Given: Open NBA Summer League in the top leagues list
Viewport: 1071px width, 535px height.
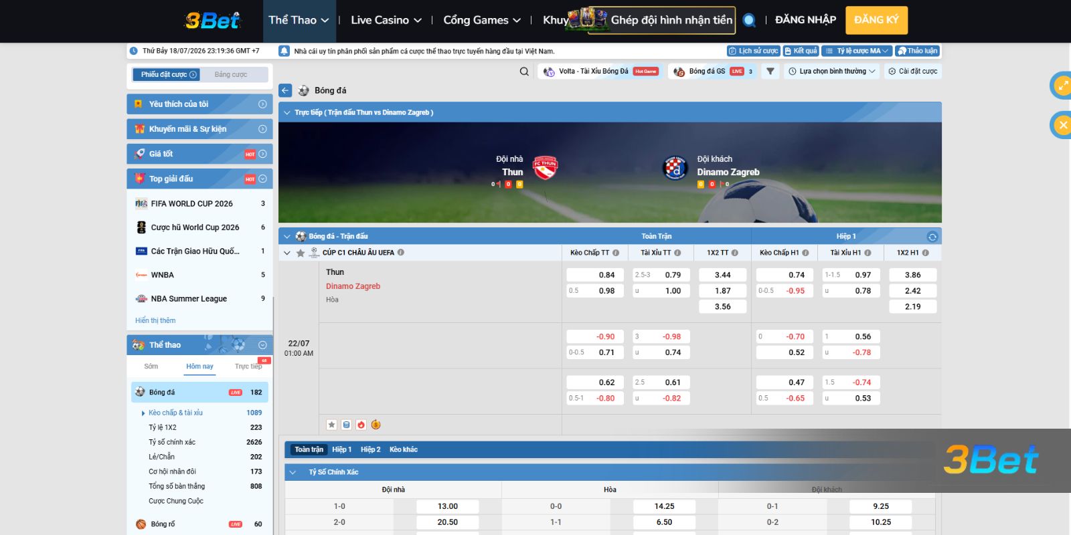Looking at the screenshot, I should click(x=199, y=299).
